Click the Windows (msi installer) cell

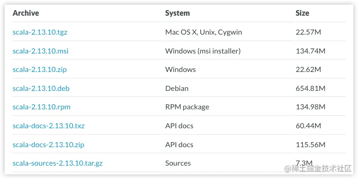coord(203,51)
